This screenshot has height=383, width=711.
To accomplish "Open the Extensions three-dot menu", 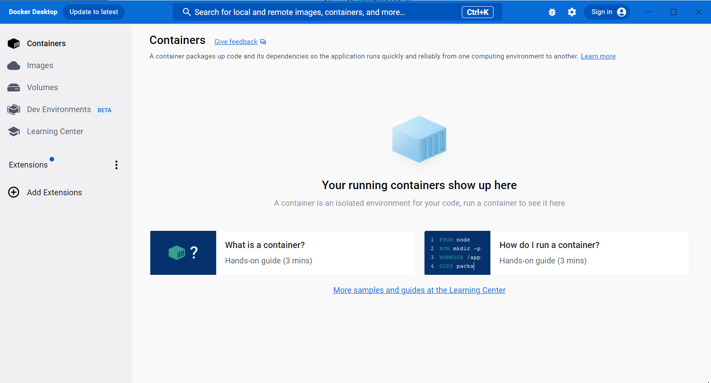I will click(116, 165).
